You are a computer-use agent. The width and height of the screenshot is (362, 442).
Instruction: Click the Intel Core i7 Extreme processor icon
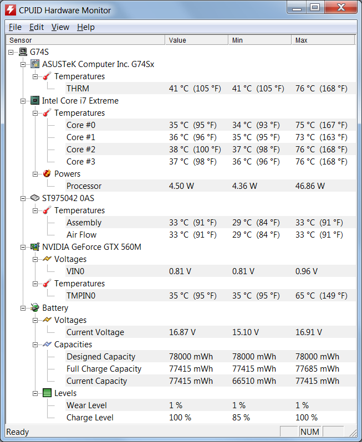[35, 101]
